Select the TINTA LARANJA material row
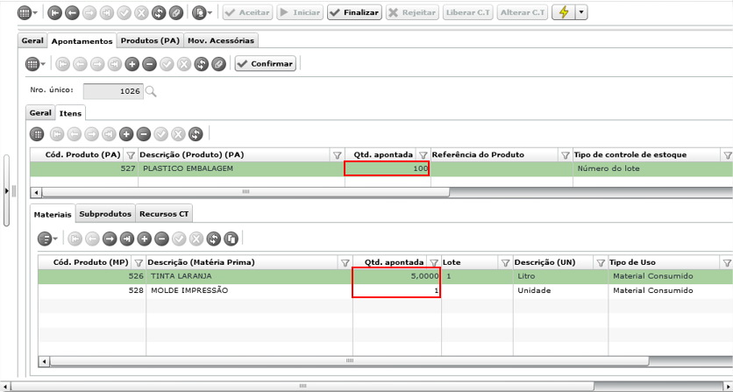Image resolution: width=733 pixels, height=392 pixels. click(385, 276)
